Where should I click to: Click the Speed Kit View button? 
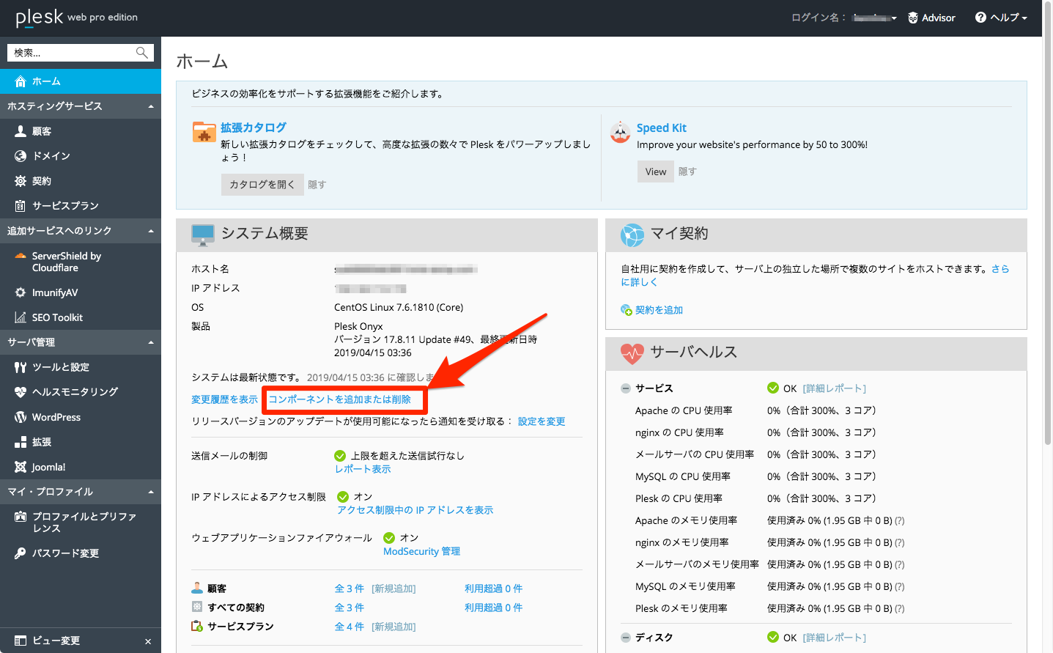tap(655, 171)
